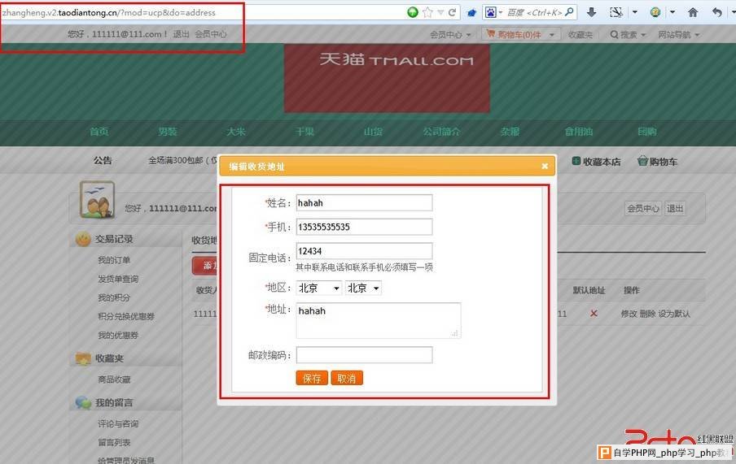The height and width of the screenshot is (464, 736).
Task: Click the red X under 默认地址 column
Action: pos(594,313)
